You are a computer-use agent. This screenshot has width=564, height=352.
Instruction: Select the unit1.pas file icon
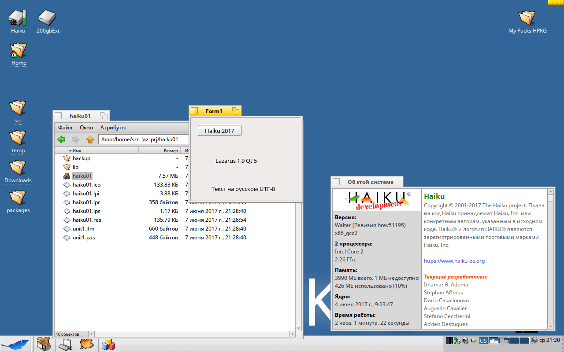click(67, 237)
